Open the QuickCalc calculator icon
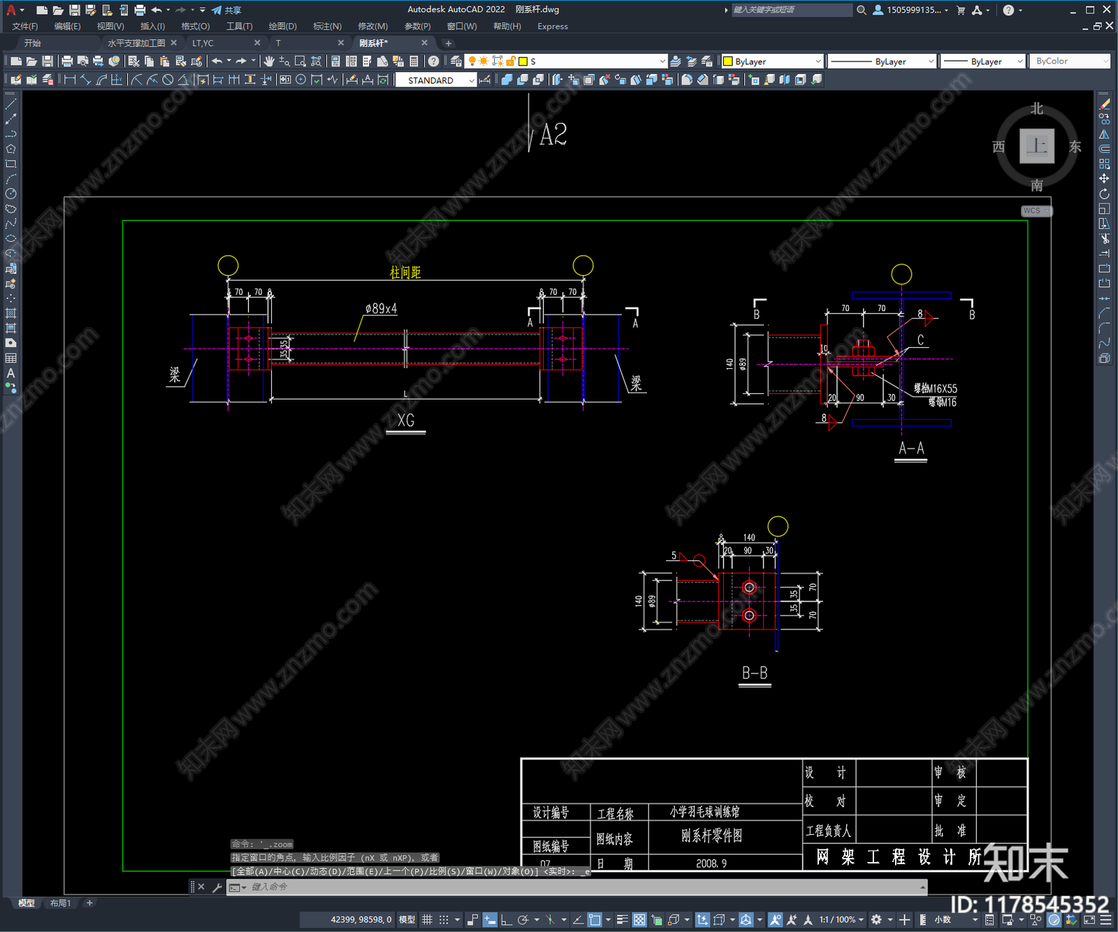Screen dimensions: 1118x932 [x=414, y=61]
